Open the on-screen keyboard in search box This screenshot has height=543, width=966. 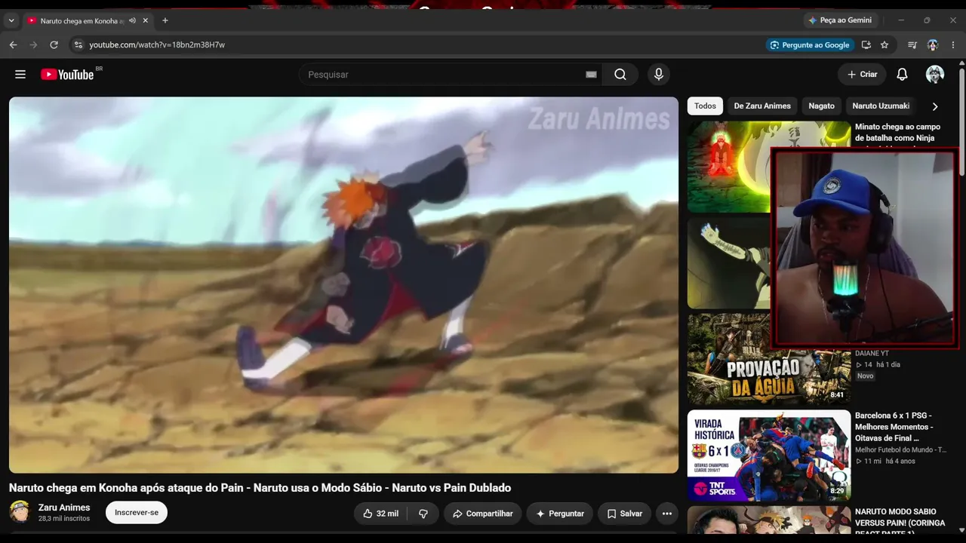click(591, 75)
